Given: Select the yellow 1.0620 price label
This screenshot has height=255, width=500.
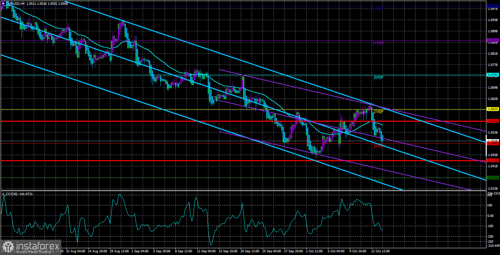Looking at the screenshot, I should pyautogui.click(x=493, y=109).
